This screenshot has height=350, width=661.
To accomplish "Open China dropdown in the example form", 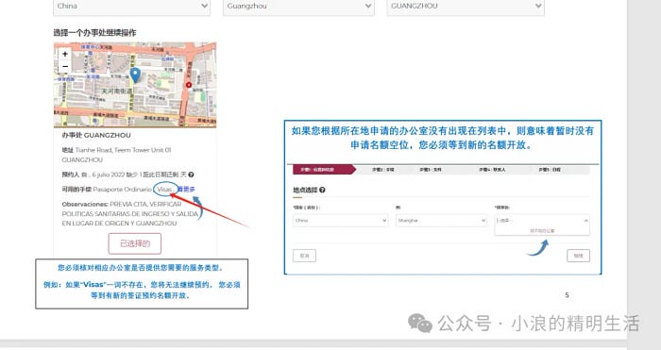I will coord(340,220).
